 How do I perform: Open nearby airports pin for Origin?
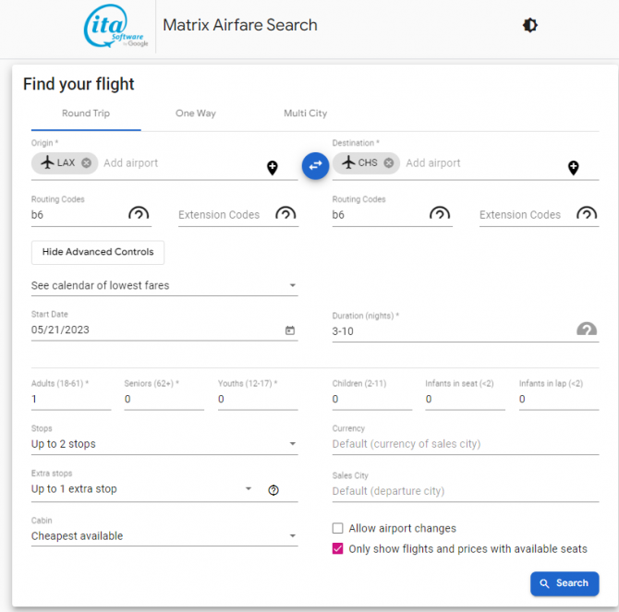[273, 168]
